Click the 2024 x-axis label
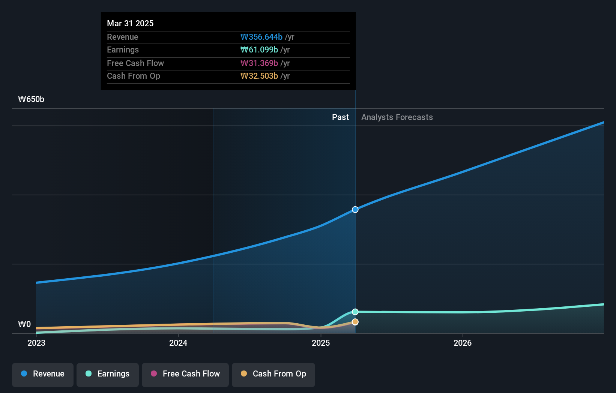 click(x=178, y=343)
